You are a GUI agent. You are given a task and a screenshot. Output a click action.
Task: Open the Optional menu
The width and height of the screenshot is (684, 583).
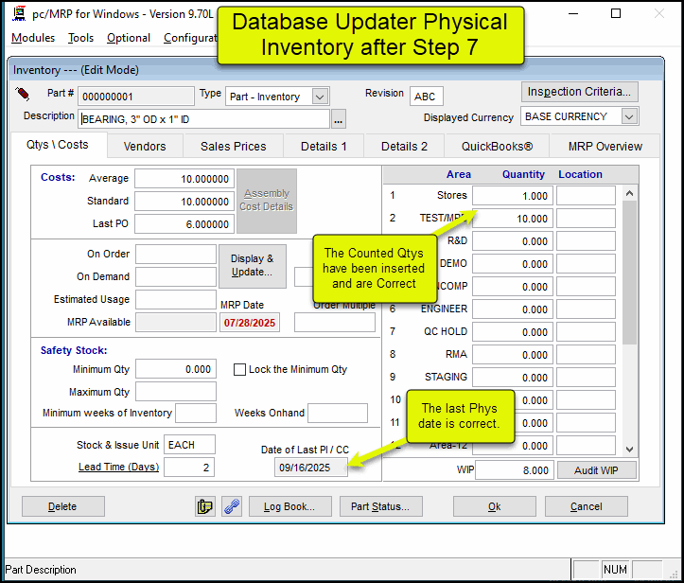pyautogui.click(x=129, y=38)
